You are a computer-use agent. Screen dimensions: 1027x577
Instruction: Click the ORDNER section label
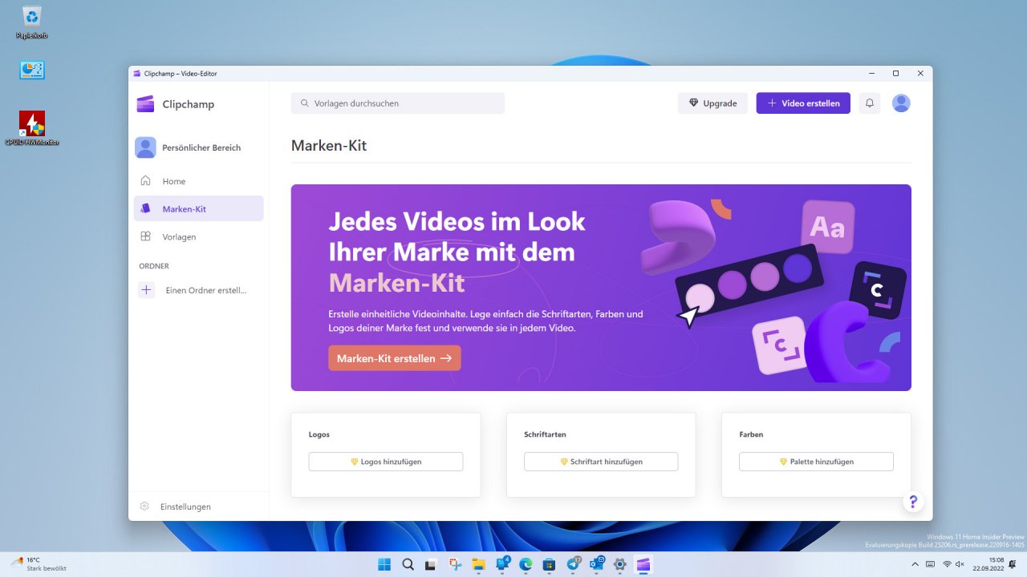coord(154,266)
